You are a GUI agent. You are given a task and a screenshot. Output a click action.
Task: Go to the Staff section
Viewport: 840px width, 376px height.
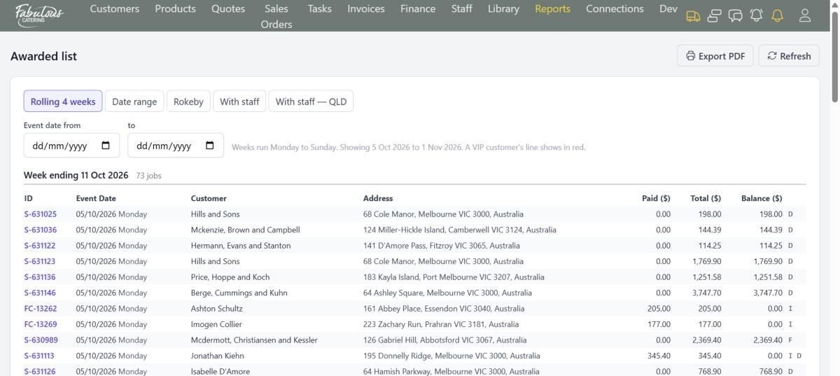[461, 9]
